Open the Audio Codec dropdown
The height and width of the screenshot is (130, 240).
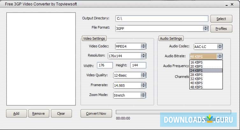208,47
